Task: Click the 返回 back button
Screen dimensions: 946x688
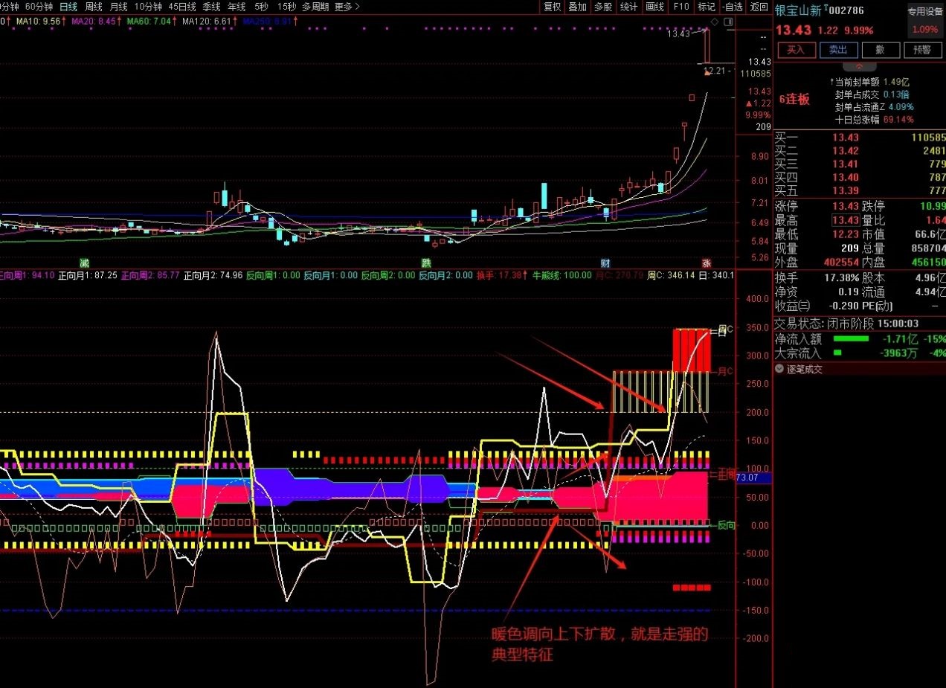Action: 759,7
